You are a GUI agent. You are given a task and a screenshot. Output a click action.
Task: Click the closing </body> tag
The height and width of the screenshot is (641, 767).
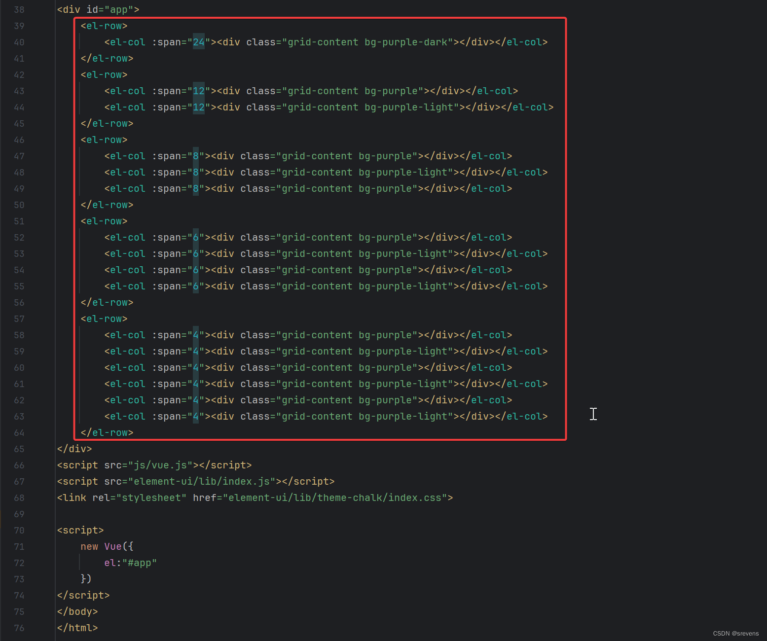(x=77, y=611)
